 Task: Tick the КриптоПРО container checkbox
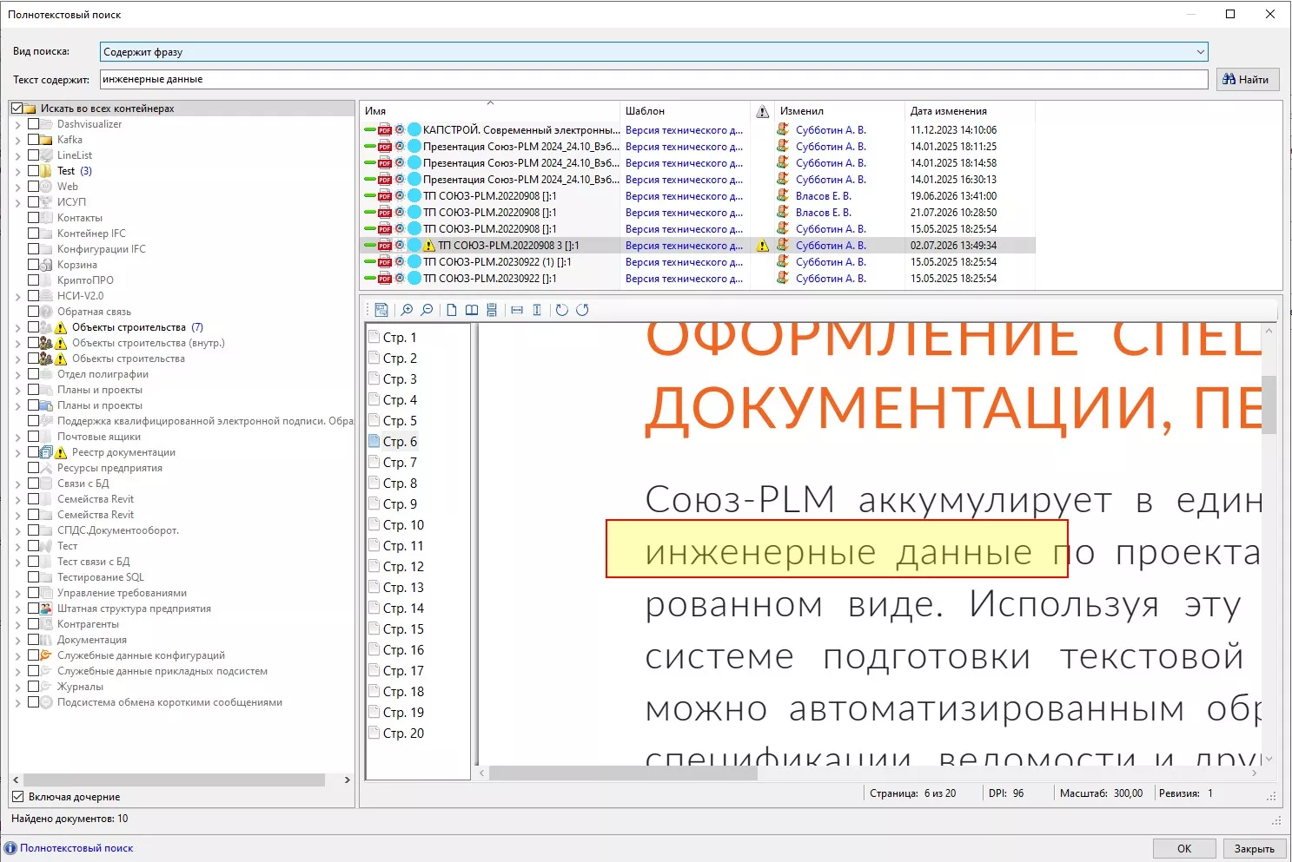[33, 280]
